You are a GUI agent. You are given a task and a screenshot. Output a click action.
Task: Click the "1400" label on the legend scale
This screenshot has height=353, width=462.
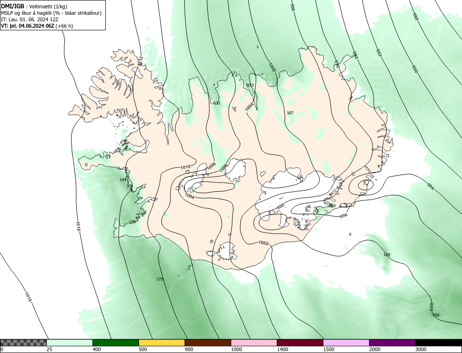click(x=282, y=349)
